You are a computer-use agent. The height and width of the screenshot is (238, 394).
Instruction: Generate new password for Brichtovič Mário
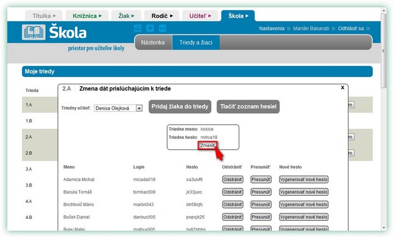click(x=304, y=204)
